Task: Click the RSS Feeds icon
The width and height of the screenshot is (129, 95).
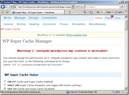Action: [x=91, y=12]
